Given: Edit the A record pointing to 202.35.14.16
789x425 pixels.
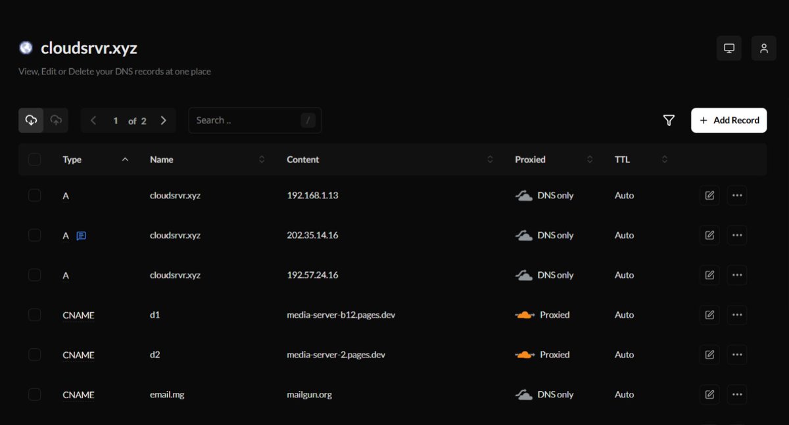Looking at the screenshot, I should coord(709,235).
